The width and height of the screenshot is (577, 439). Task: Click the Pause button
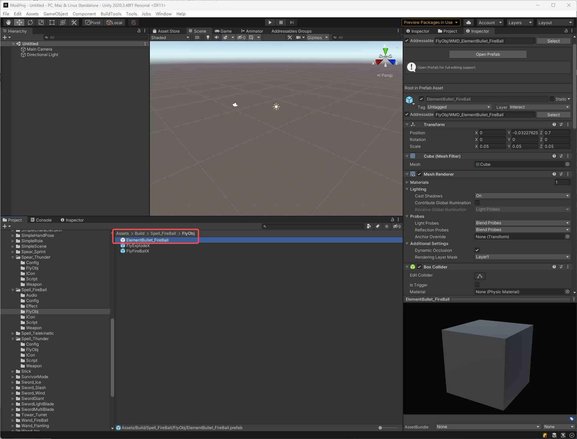pos(281,22)
